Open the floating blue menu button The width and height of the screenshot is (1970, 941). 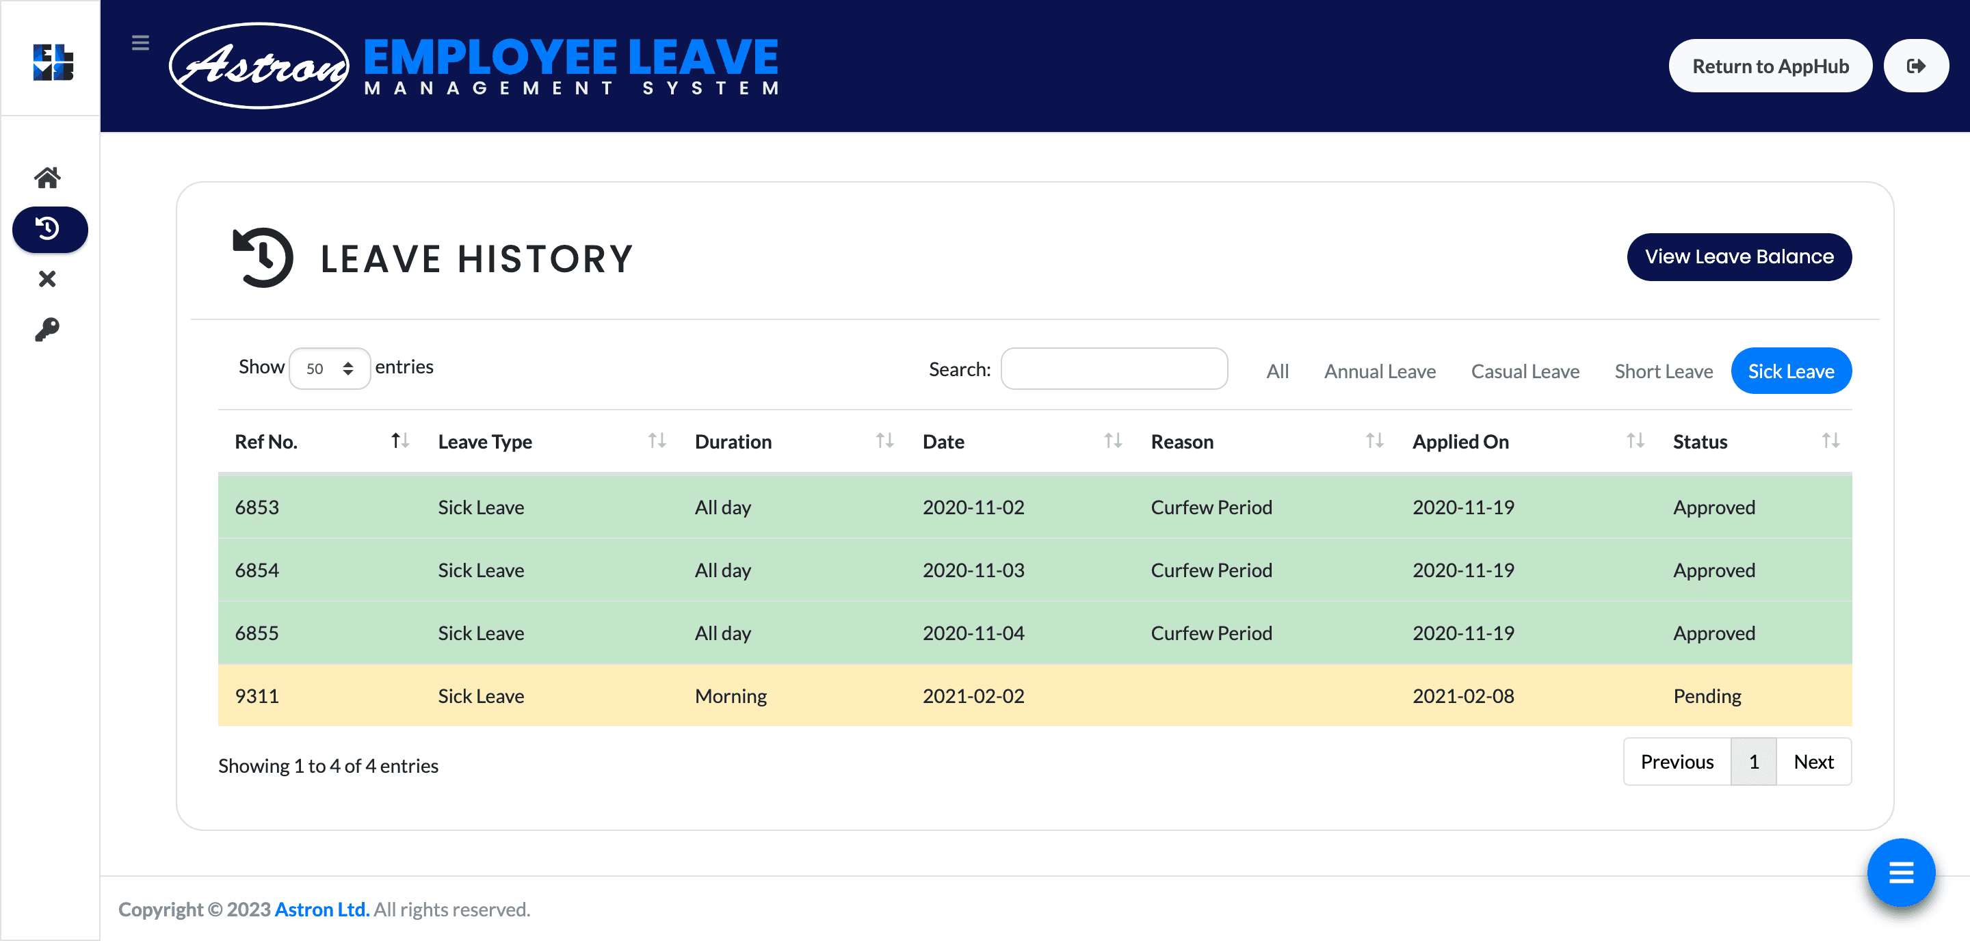pos(1900,871)
